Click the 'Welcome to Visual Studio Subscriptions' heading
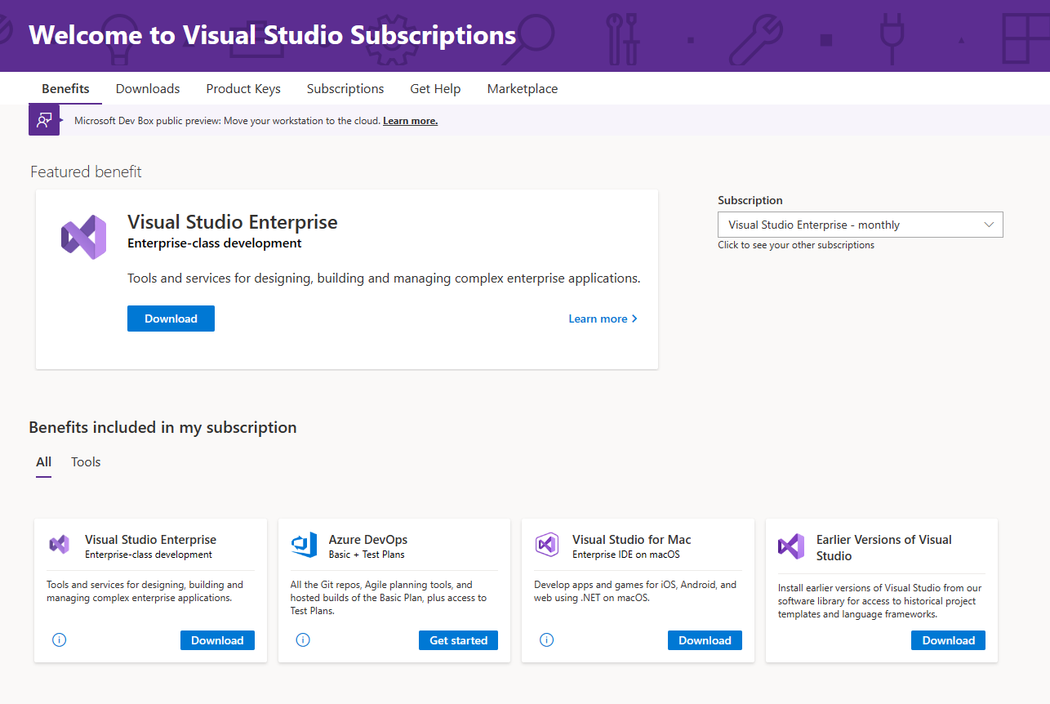1050x704 pixels. (273, 35)
